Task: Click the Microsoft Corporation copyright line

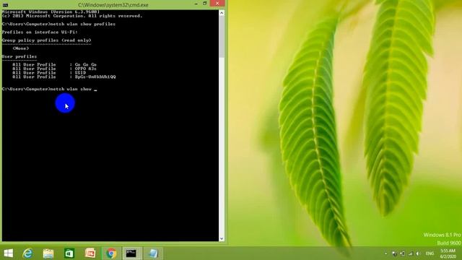Action: pyautogui.click(x=72, y=16)
